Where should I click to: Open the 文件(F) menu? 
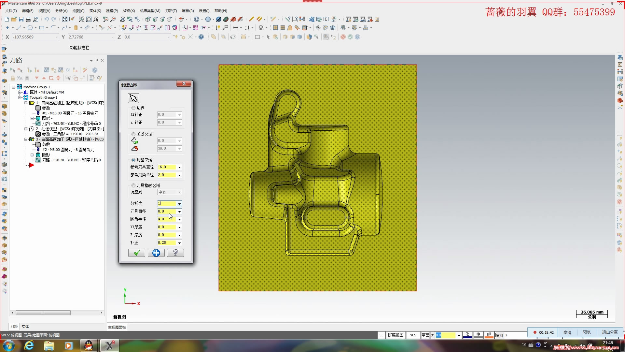click(11, 11)
